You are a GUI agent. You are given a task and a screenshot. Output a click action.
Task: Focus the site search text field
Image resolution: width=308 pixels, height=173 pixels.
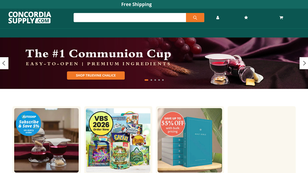click(130, 18)
